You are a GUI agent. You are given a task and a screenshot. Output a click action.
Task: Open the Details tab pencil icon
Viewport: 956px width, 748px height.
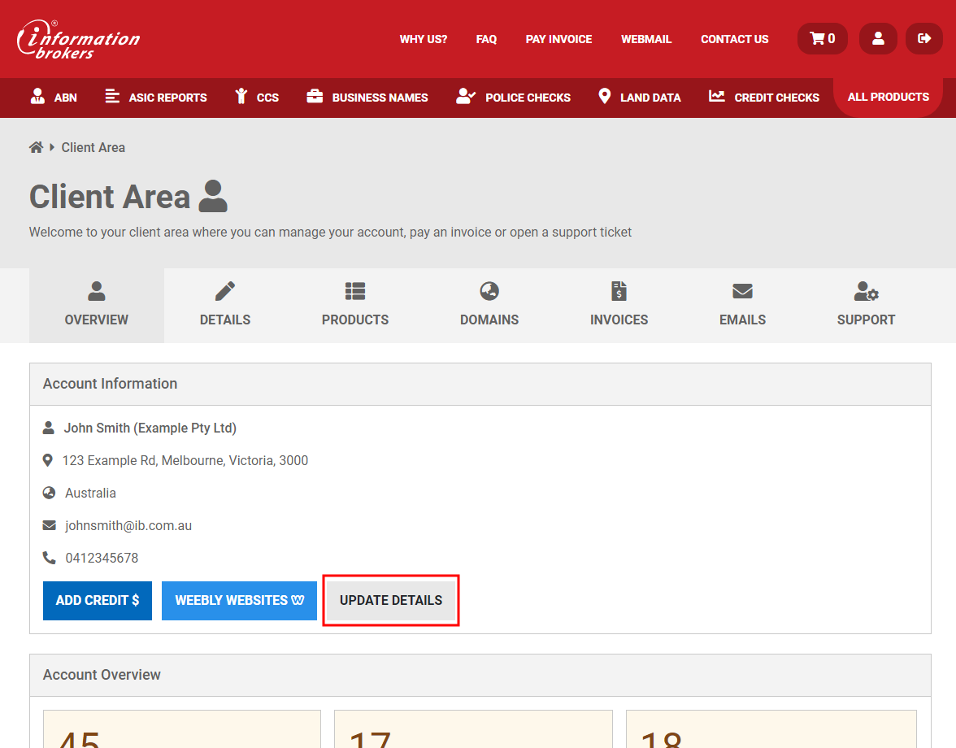pos(225,291)
